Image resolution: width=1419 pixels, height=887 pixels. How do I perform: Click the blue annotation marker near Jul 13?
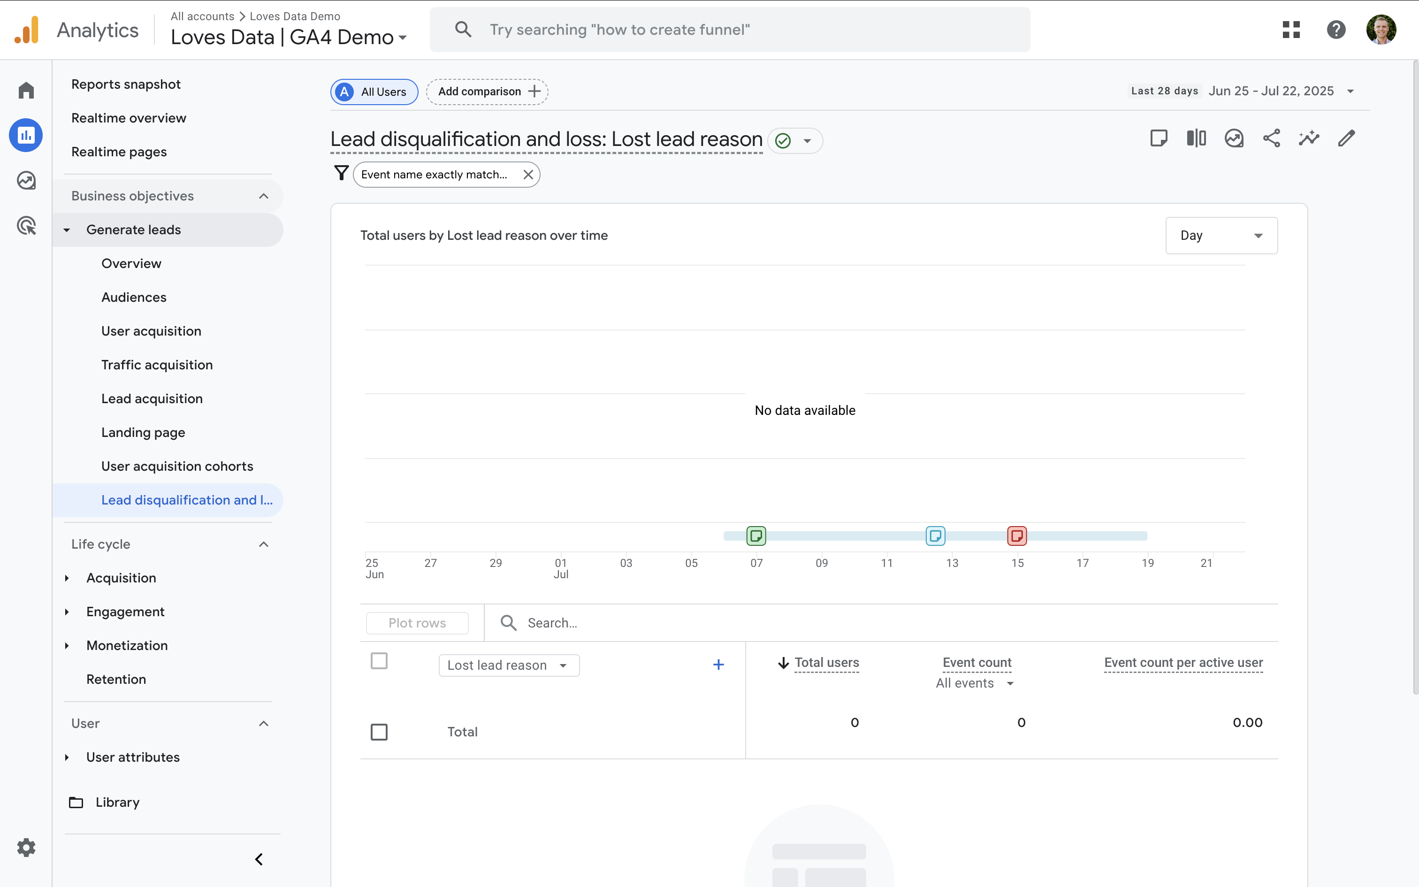pos(935,535)
